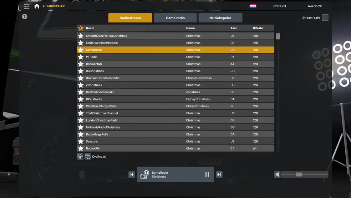
Task: Go to the home screen icon
Action: pyautogui.click(x=37, y=6)
